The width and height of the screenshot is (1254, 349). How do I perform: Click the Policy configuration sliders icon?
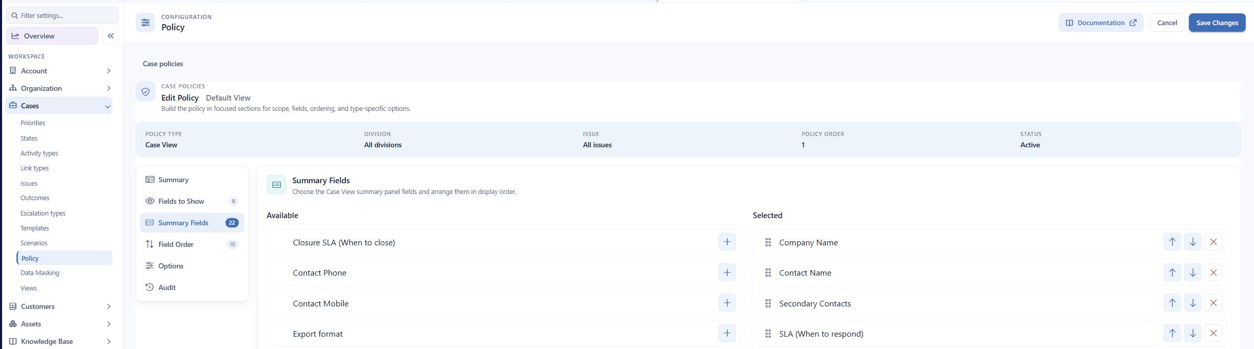pos(145,23)
